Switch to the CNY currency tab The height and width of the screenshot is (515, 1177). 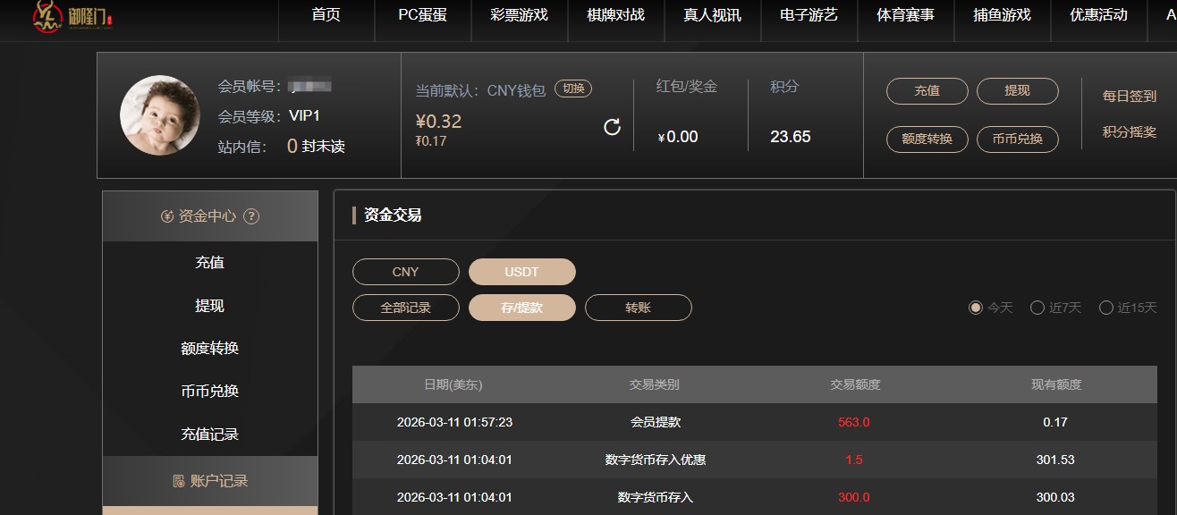point(405,272)
